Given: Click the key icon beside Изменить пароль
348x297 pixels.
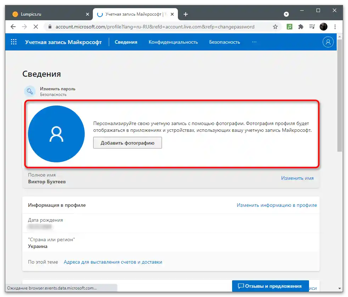Looking at the screenshot, I should click(x=30, y=91).
